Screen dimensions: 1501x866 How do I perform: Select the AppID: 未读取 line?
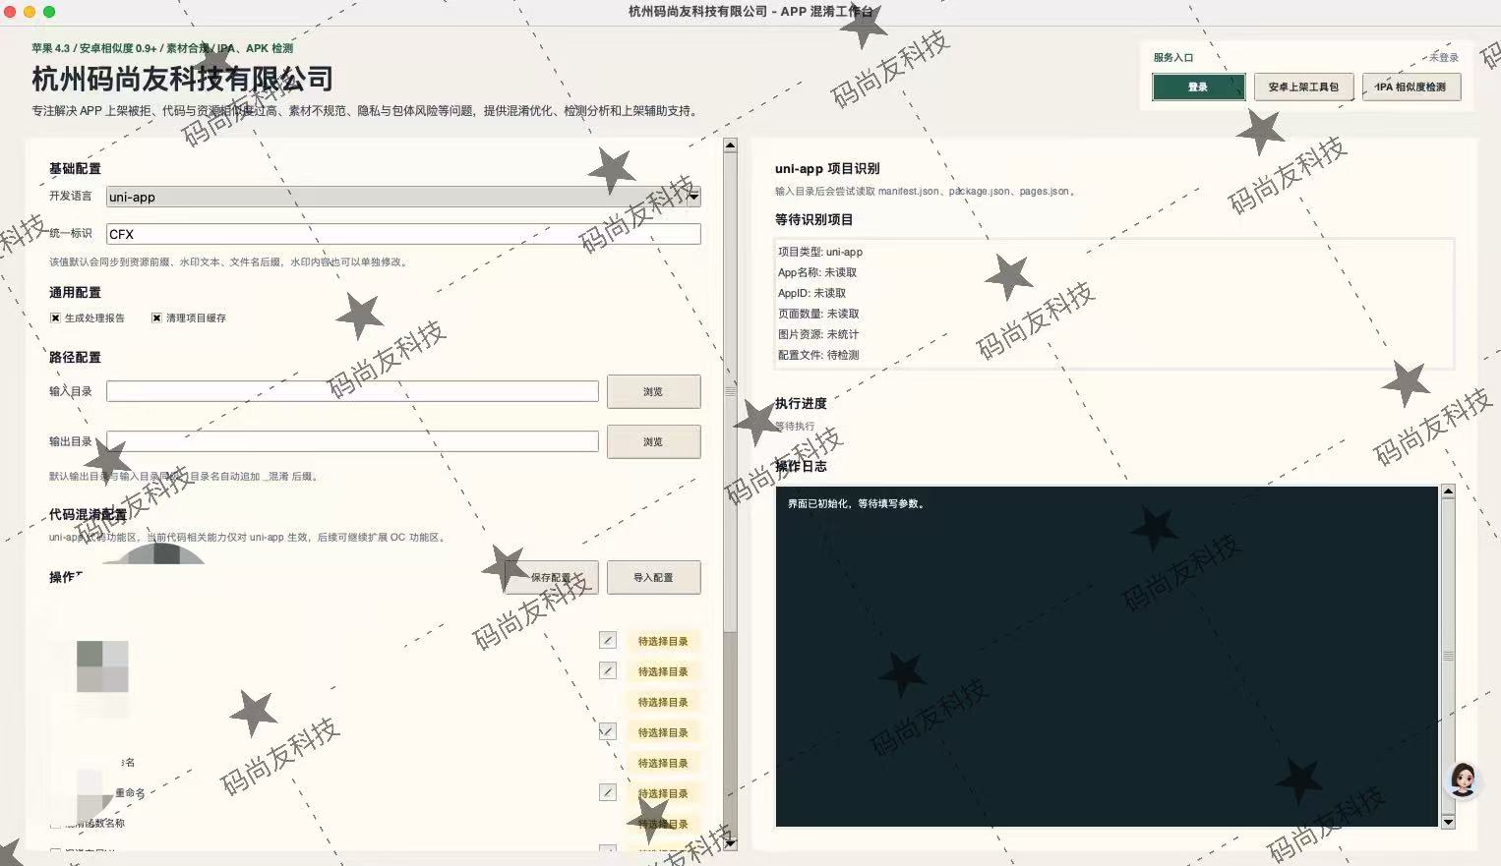coord(811,293)
